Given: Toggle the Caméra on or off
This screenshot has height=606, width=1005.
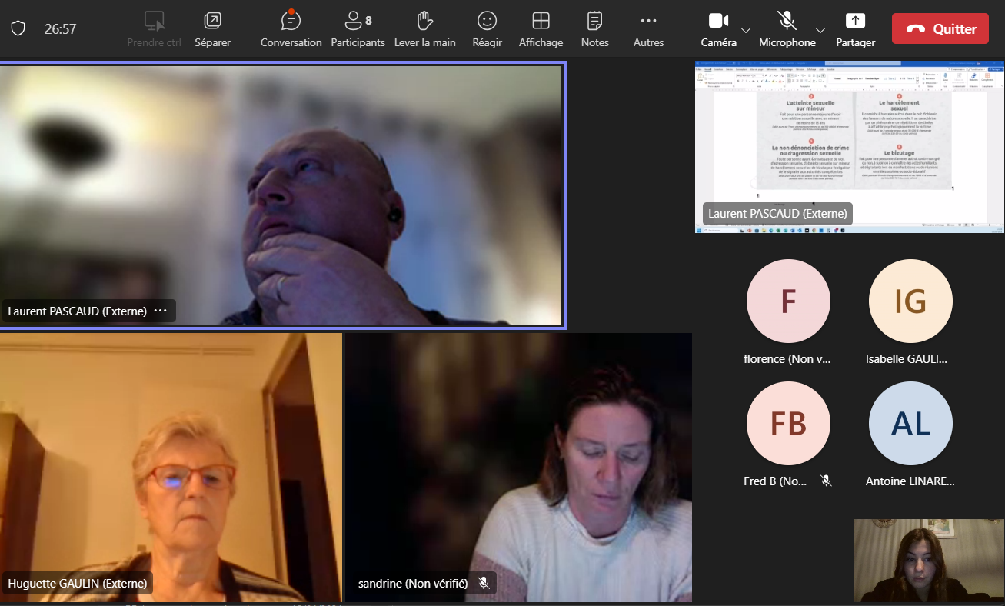Looking at the screenshot, I should coord(718,29).
